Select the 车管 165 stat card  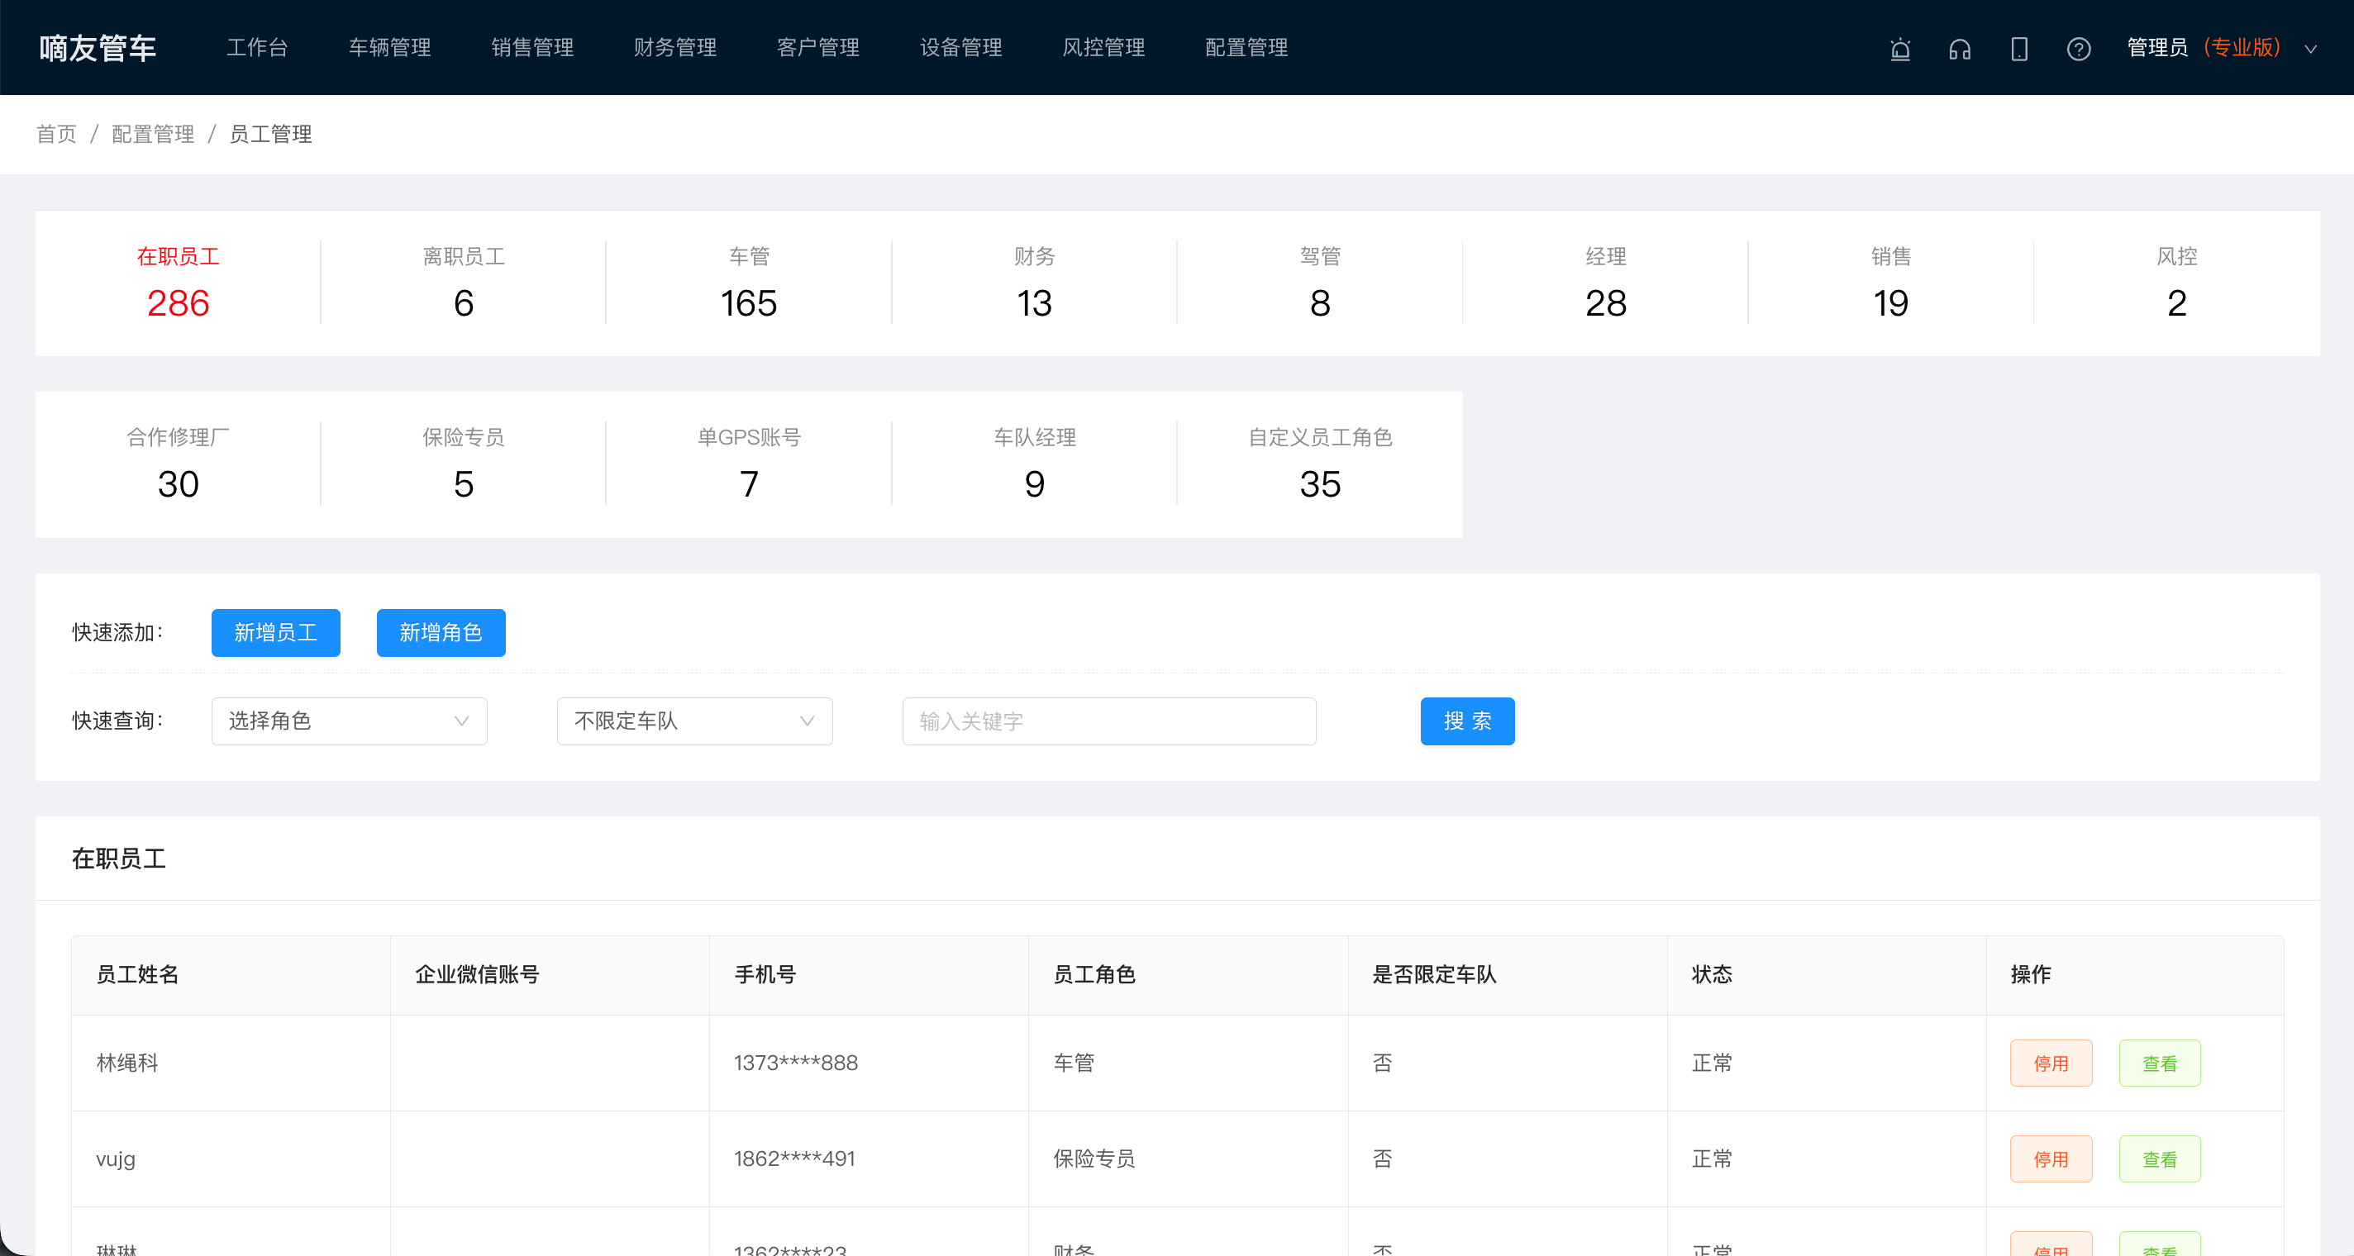coord(748,283)
